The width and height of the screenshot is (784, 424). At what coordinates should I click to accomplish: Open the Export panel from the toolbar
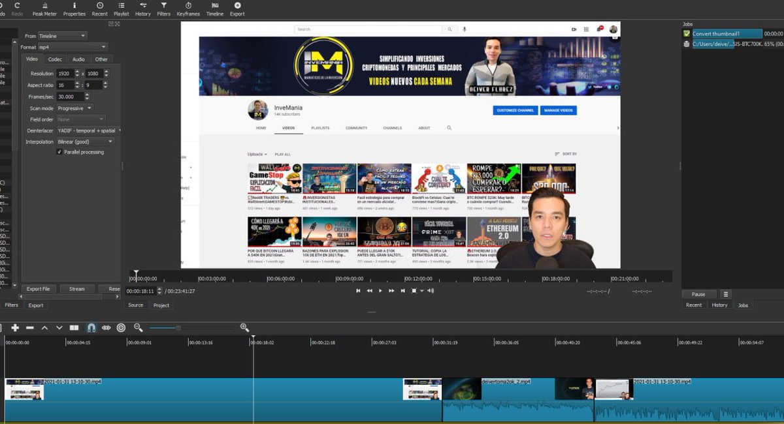tap(237, 8)
